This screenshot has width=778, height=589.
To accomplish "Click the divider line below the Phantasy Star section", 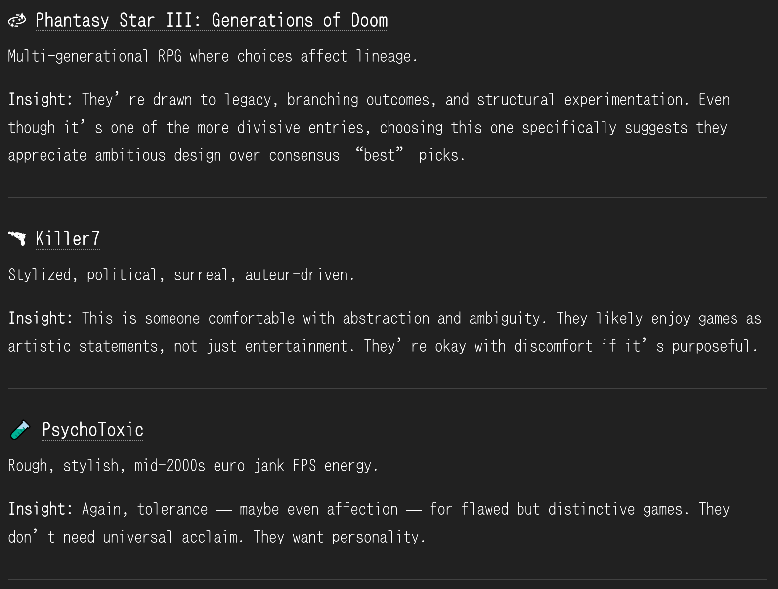I will [x=388, y=197].
